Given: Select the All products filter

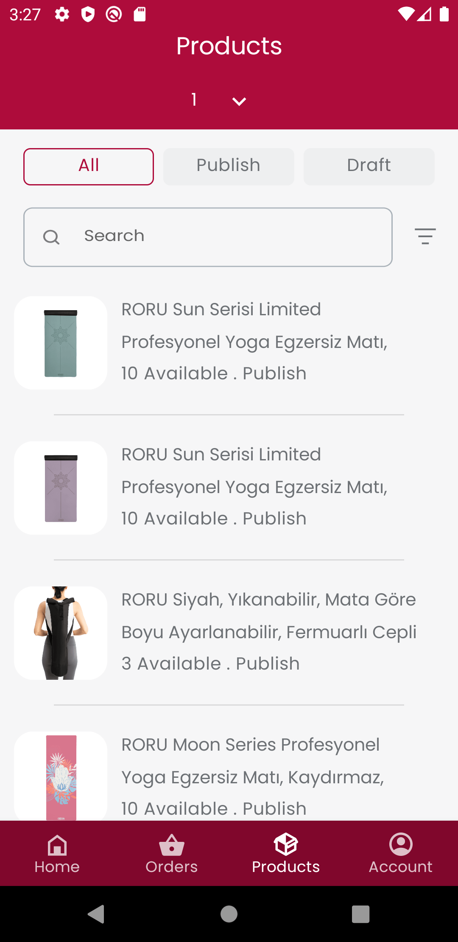Looking at the screenshot, I should coord(88,166).
